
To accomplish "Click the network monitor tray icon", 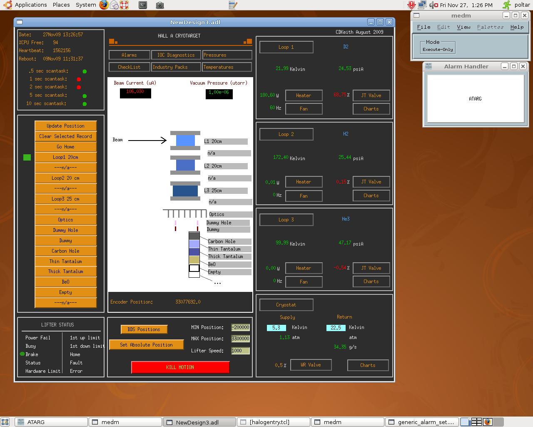I will tap(422, 5).
